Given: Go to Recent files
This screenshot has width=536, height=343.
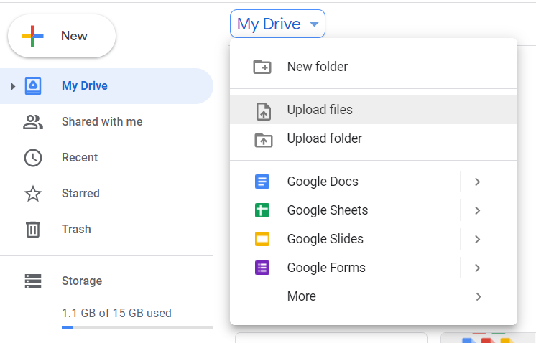Looking at the screenshot, I should [x=106, y=158].
